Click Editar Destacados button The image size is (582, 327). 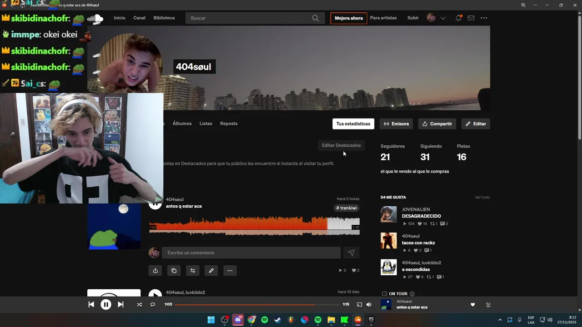(x=341, y=145)
